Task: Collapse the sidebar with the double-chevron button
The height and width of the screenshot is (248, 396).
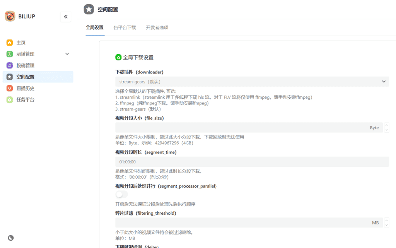Action: pos(65,17)
